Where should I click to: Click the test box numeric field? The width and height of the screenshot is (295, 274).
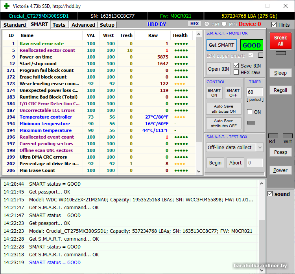click(255, 163)
